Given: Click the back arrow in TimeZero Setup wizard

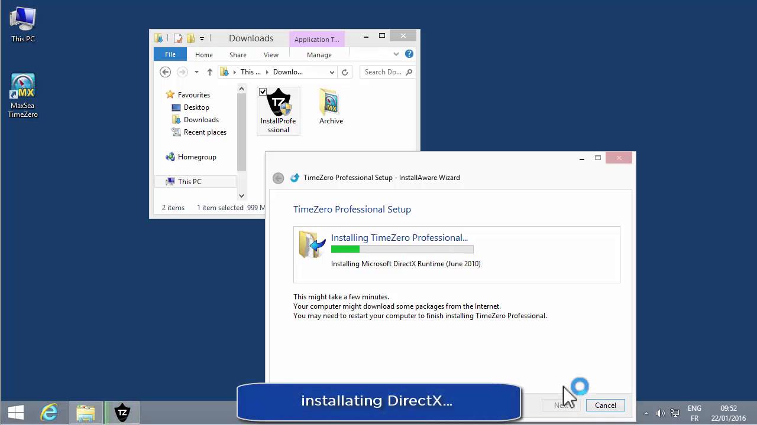Looking at the screenshot, I should click(279, 178).
